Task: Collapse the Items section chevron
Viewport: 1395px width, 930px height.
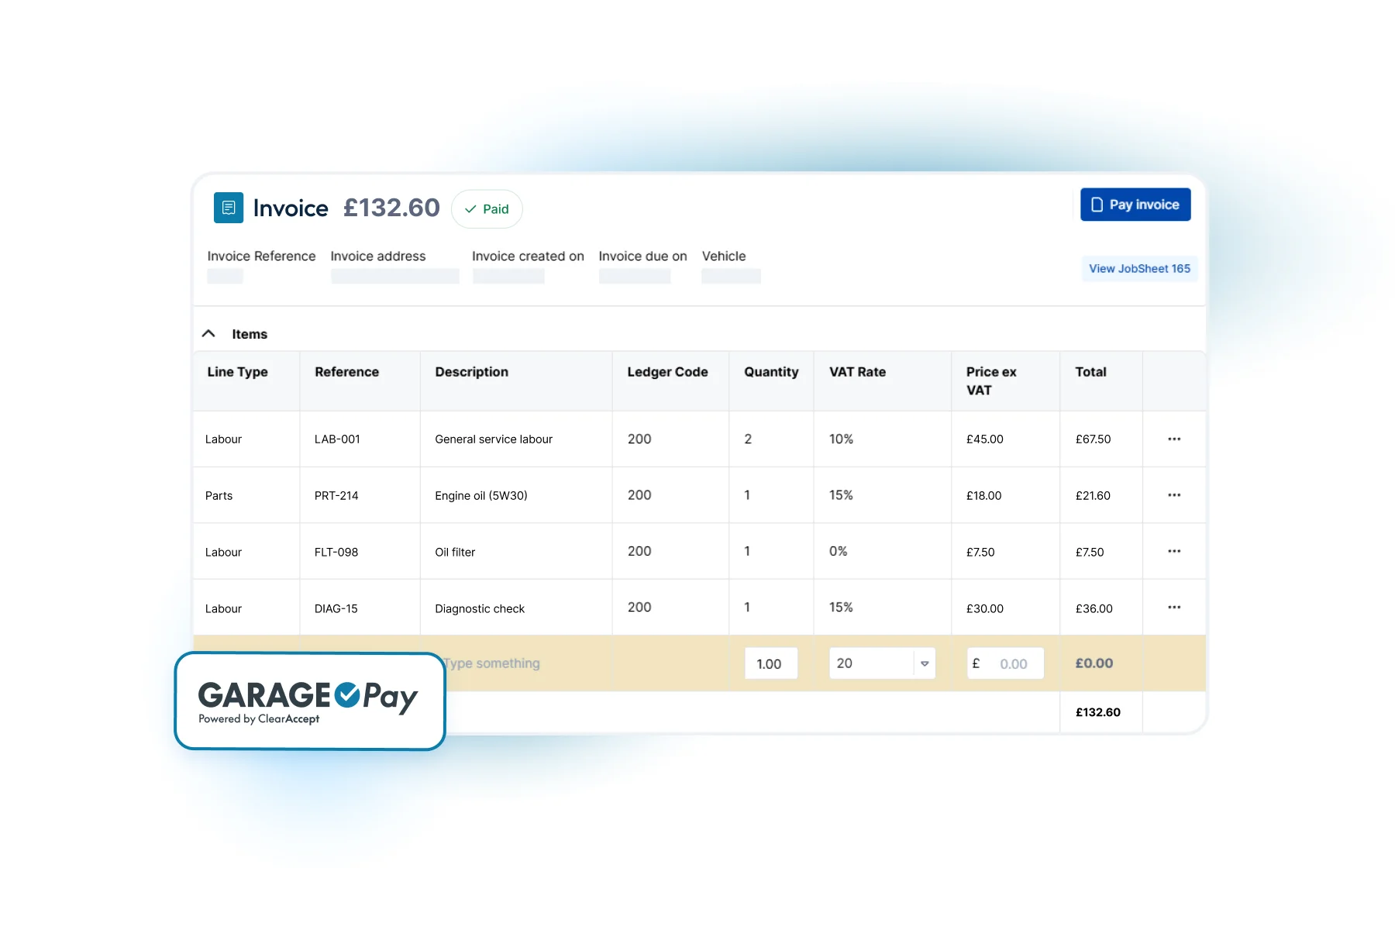Action: pyautogui.click(x=208, y=333)
